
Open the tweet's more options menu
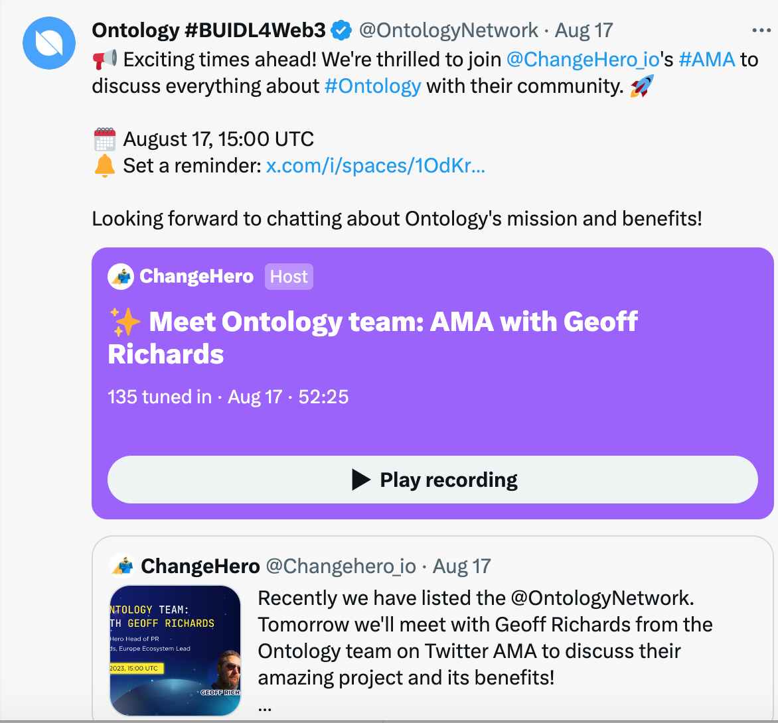pyautogui.click(x=761, y=30)
